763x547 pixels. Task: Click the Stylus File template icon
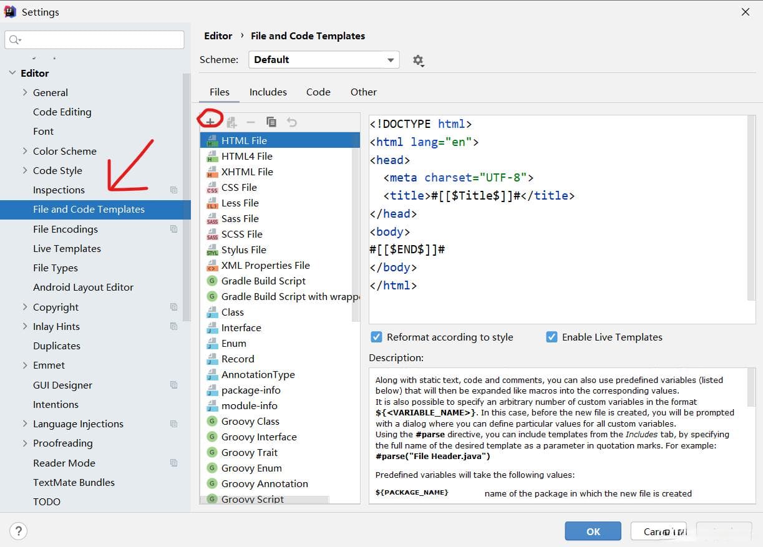pos(212,249)
